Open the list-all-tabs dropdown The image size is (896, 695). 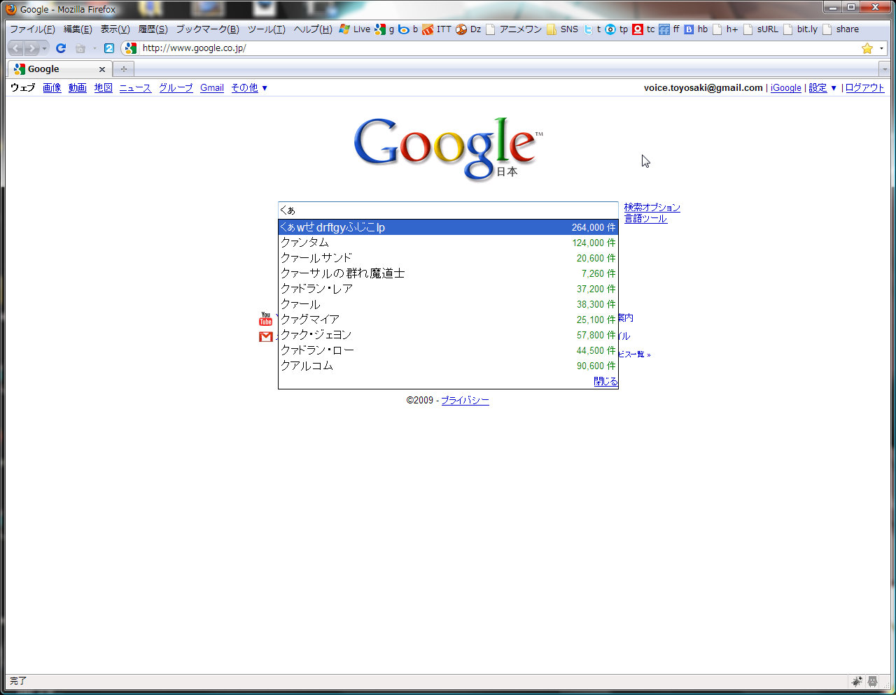[885, 69]
